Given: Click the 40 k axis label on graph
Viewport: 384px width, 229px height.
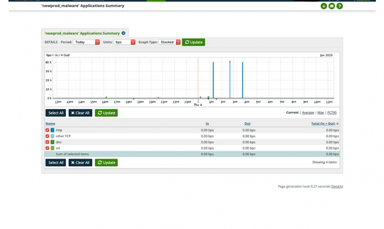Looking at the screenshot, I should coord(48,62).
